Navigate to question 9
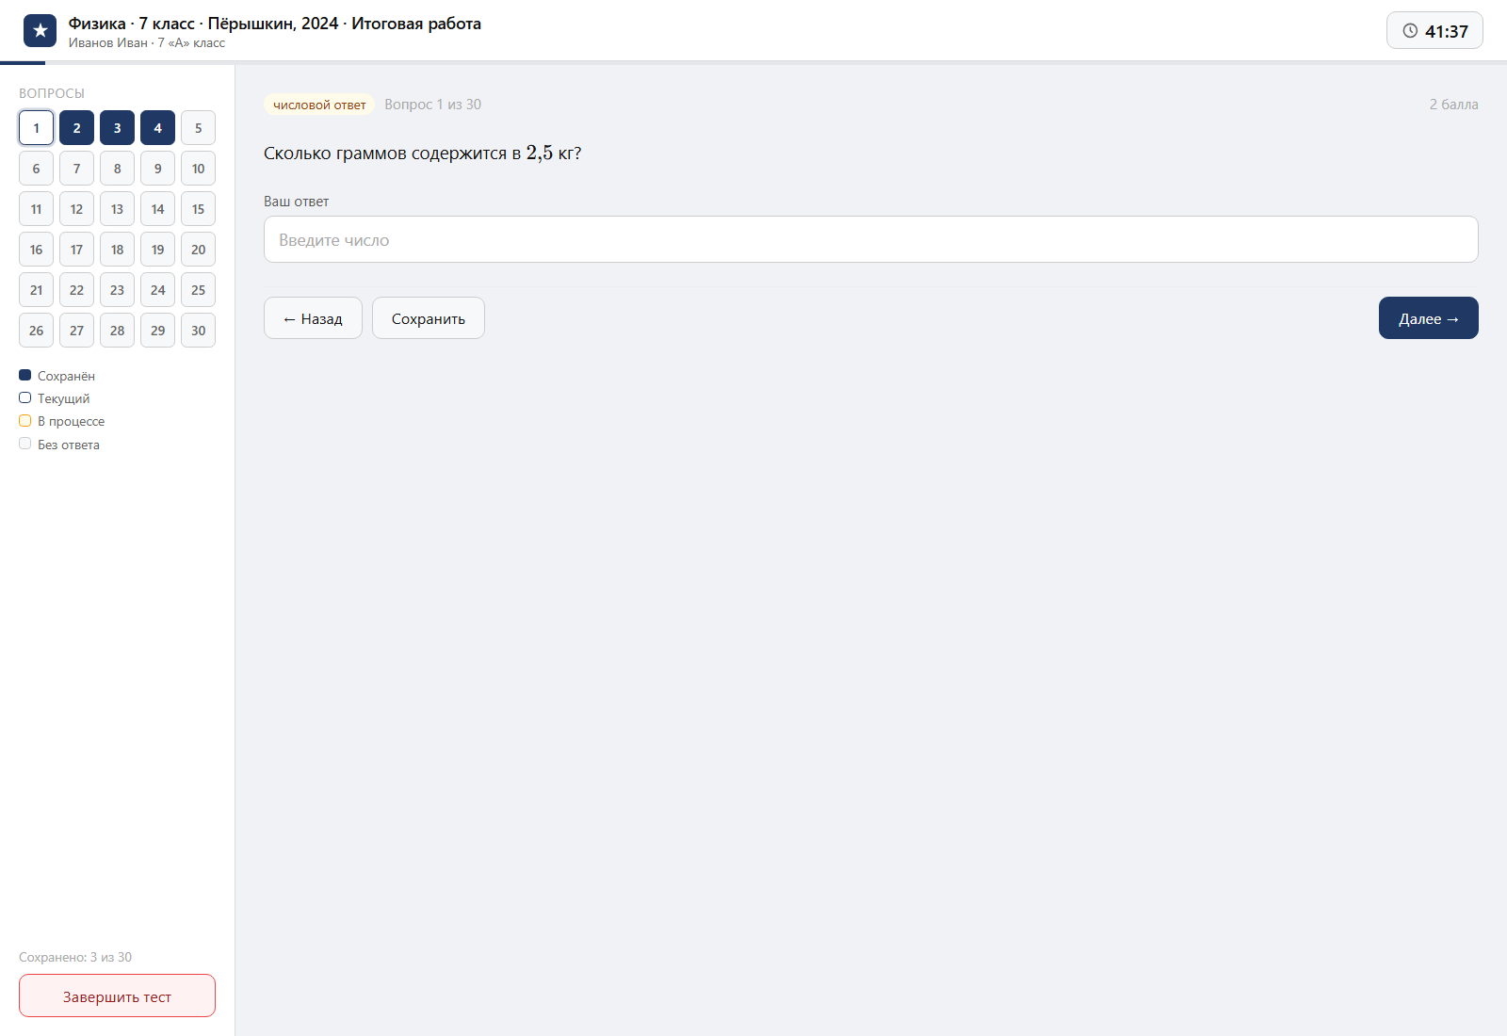Screen dimensions: 1507x1036 click(x=157, y=169)
